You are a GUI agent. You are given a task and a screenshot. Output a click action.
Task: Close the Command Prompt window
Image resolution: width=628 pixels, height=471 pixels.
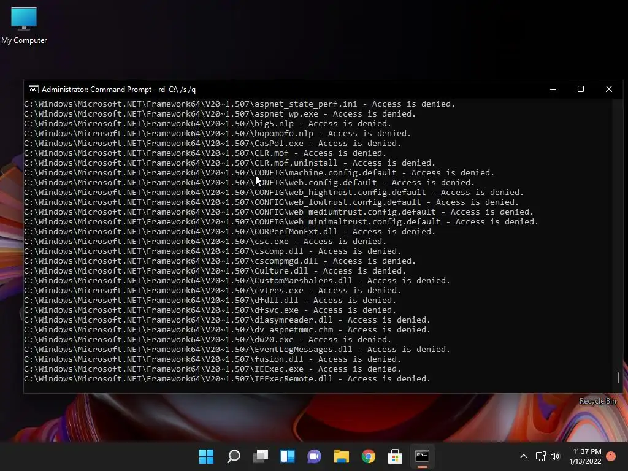pos(609,90)
